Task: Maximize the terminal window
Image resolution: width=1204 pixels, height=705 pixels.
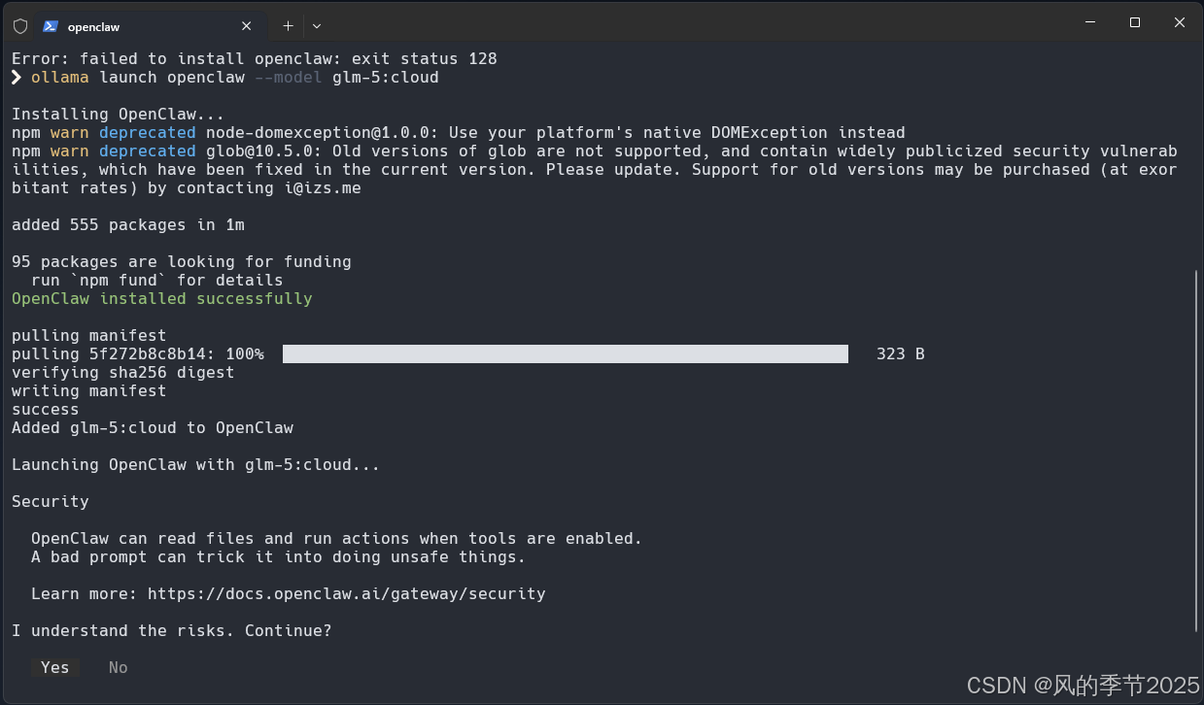Action: (x=1135, y=22)
